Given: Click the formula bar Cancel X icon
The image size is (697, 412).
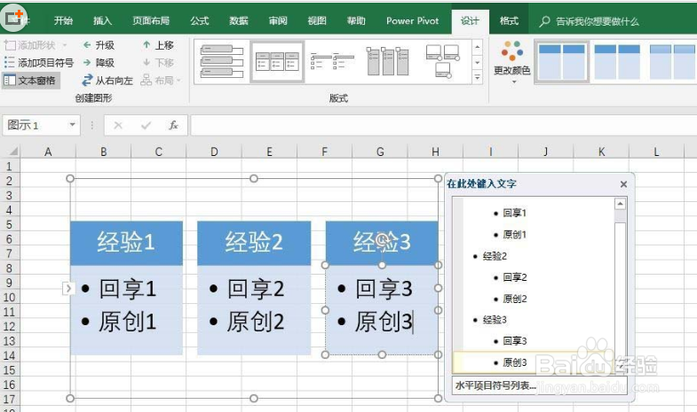Looking at the screenshot, I should pos(118,126).
